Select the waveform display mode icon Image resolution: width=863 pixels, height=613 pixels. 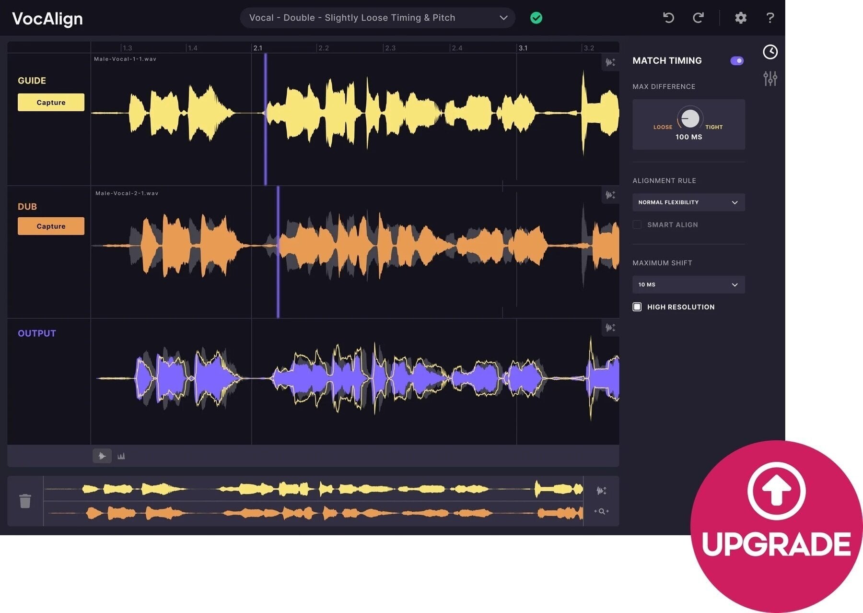102,456
